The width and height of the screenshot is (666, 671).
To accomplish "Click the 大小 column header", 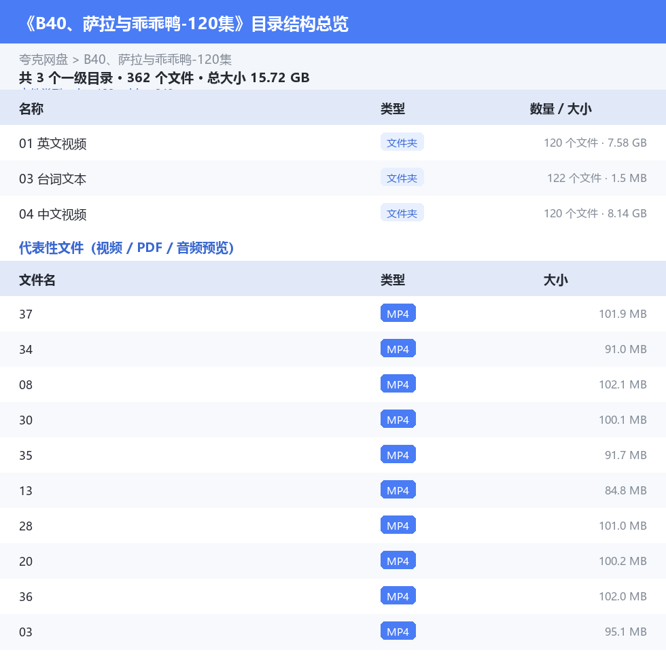I will [555, 280].
